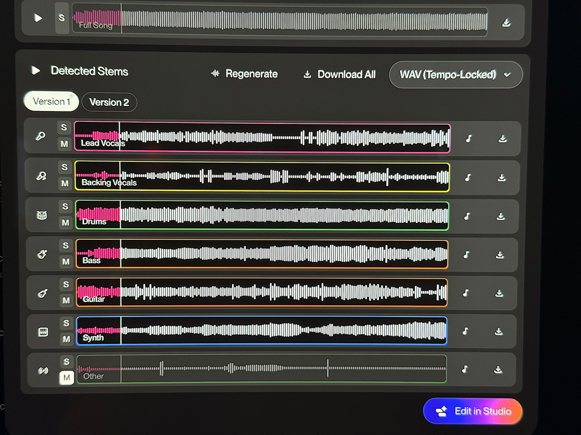Solo the Guitar stem

[x=66, y=284]
